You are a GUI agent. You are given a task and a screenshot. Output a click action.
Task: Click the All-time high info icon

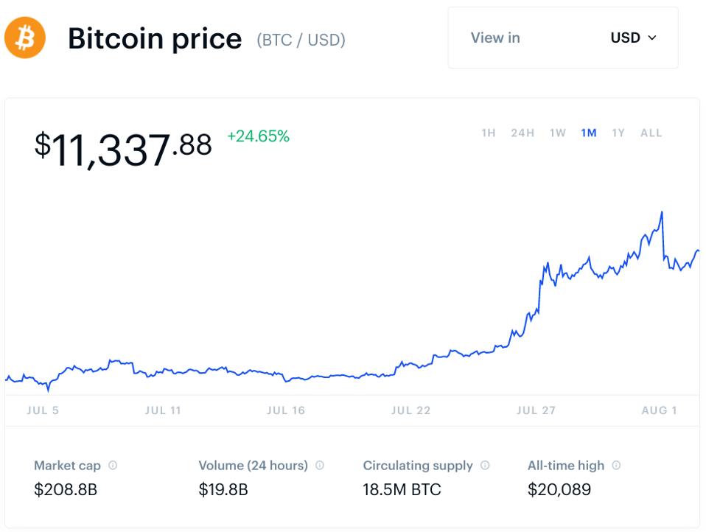(616, 466)
